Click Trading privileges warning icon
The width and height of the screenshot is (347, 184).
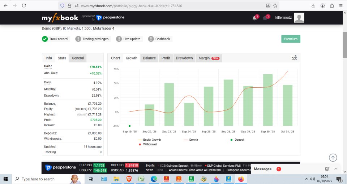click(x=78, y=39)
